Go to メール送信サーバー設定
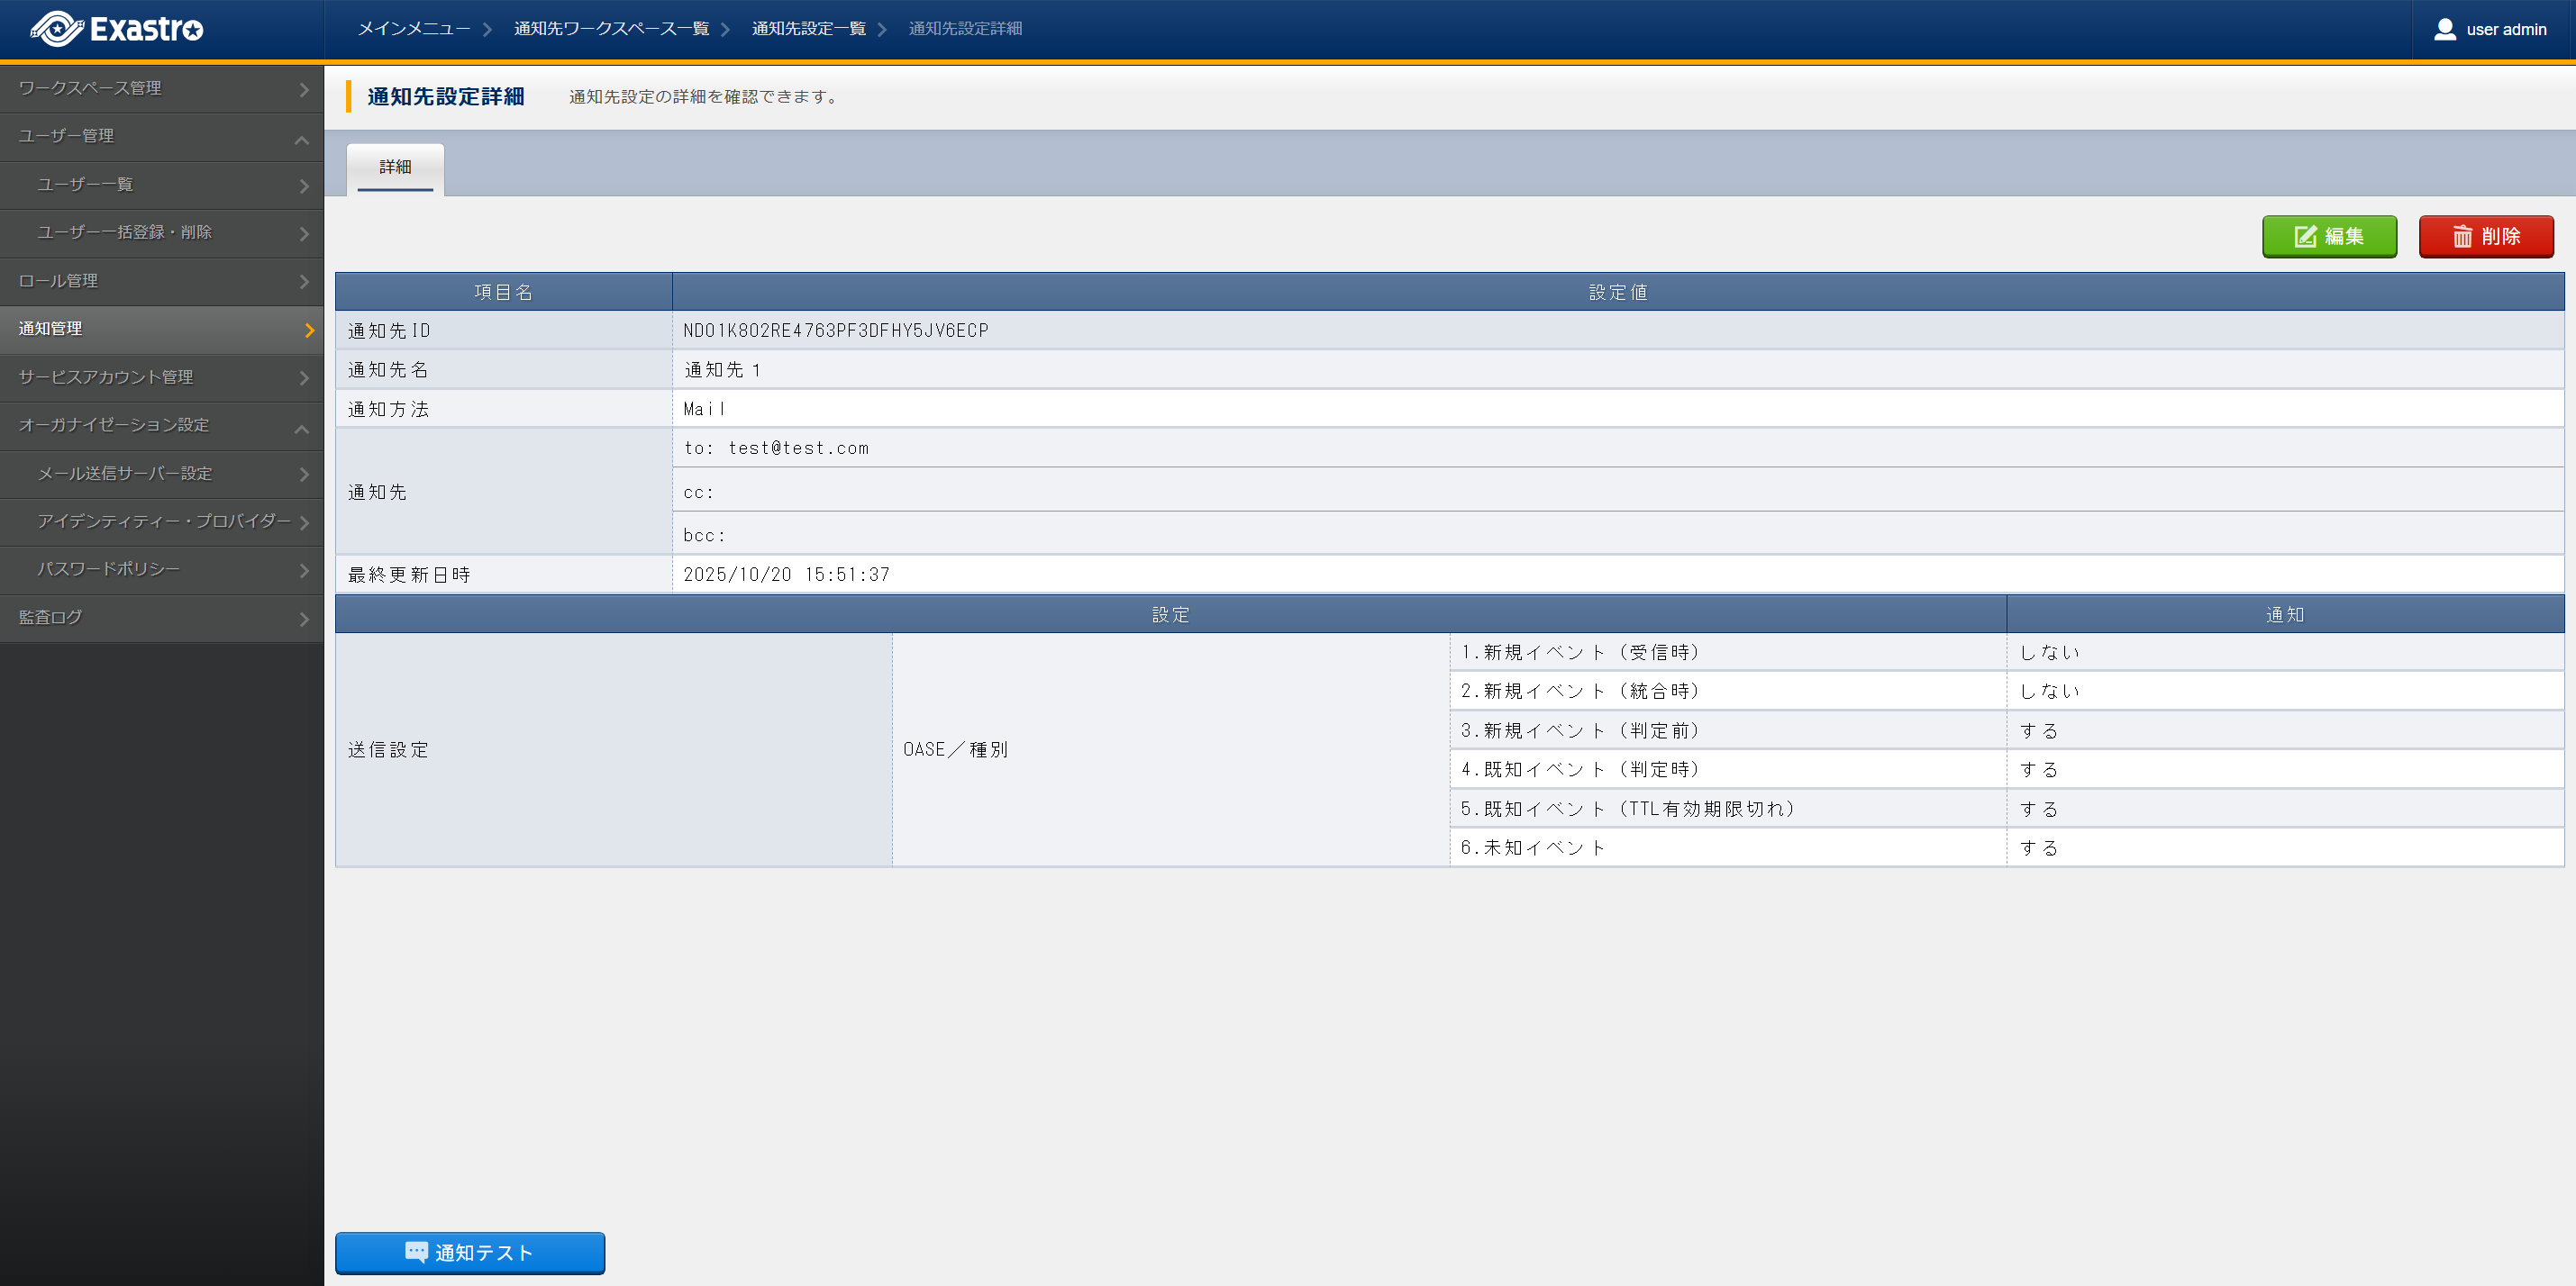The width and height of the screenshot is (2576, 1286). (125, 473)
